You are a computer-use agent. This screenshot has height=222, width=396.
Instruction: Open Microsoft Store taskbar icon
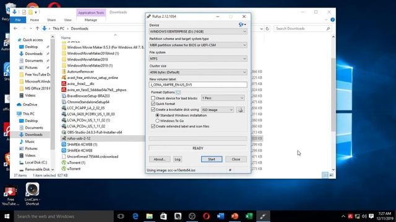pos(163,216)
